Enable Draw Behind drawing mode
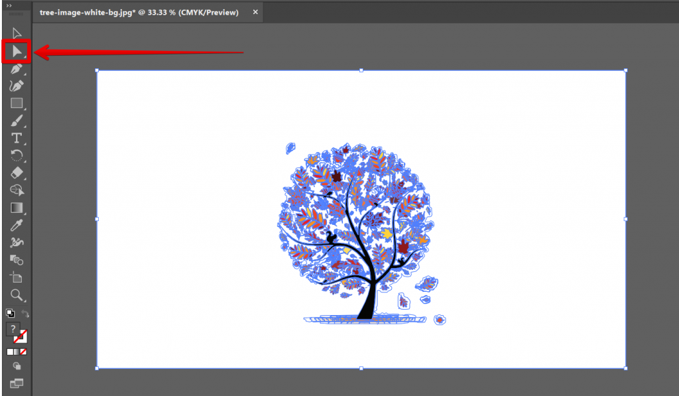679x396 pixels. (17, 364)
